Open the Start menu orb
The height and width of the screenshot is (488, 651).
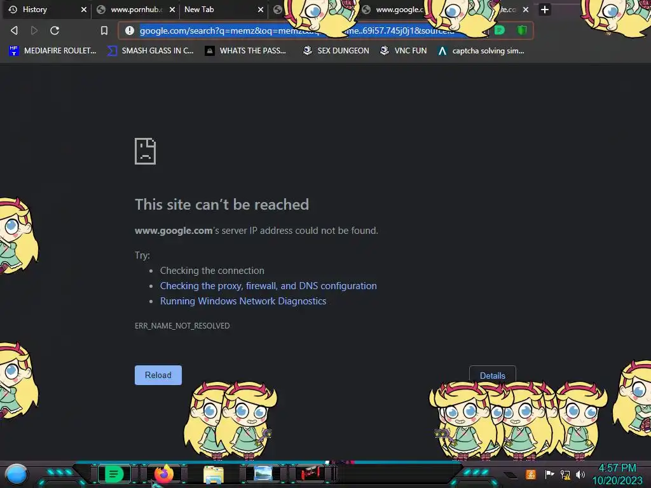pos(16,474)
